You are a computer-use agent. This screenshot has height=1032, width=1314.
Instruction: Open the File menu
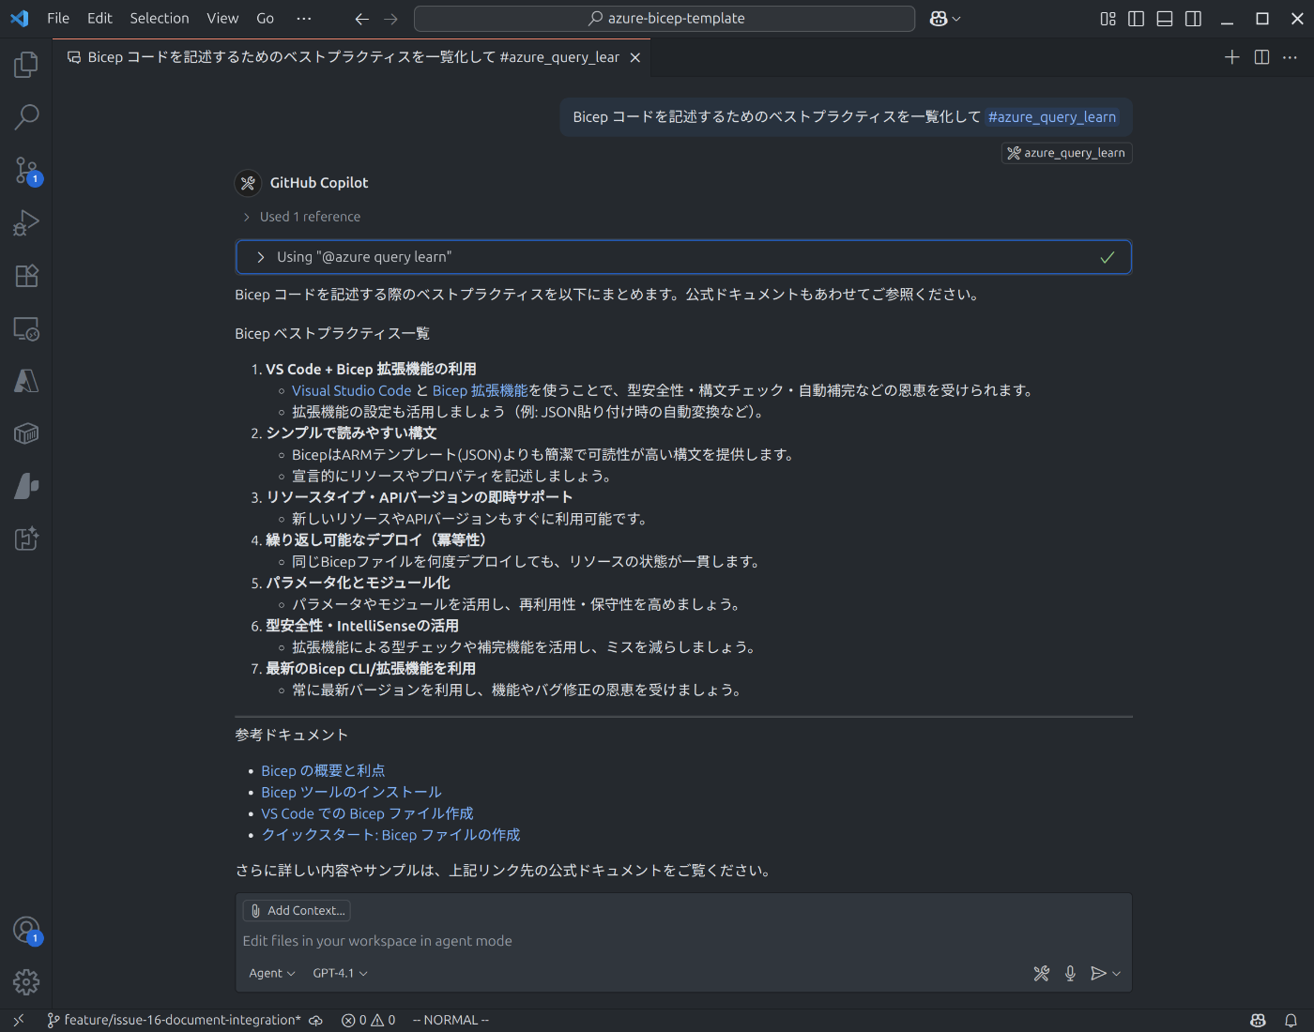point(58,19)
